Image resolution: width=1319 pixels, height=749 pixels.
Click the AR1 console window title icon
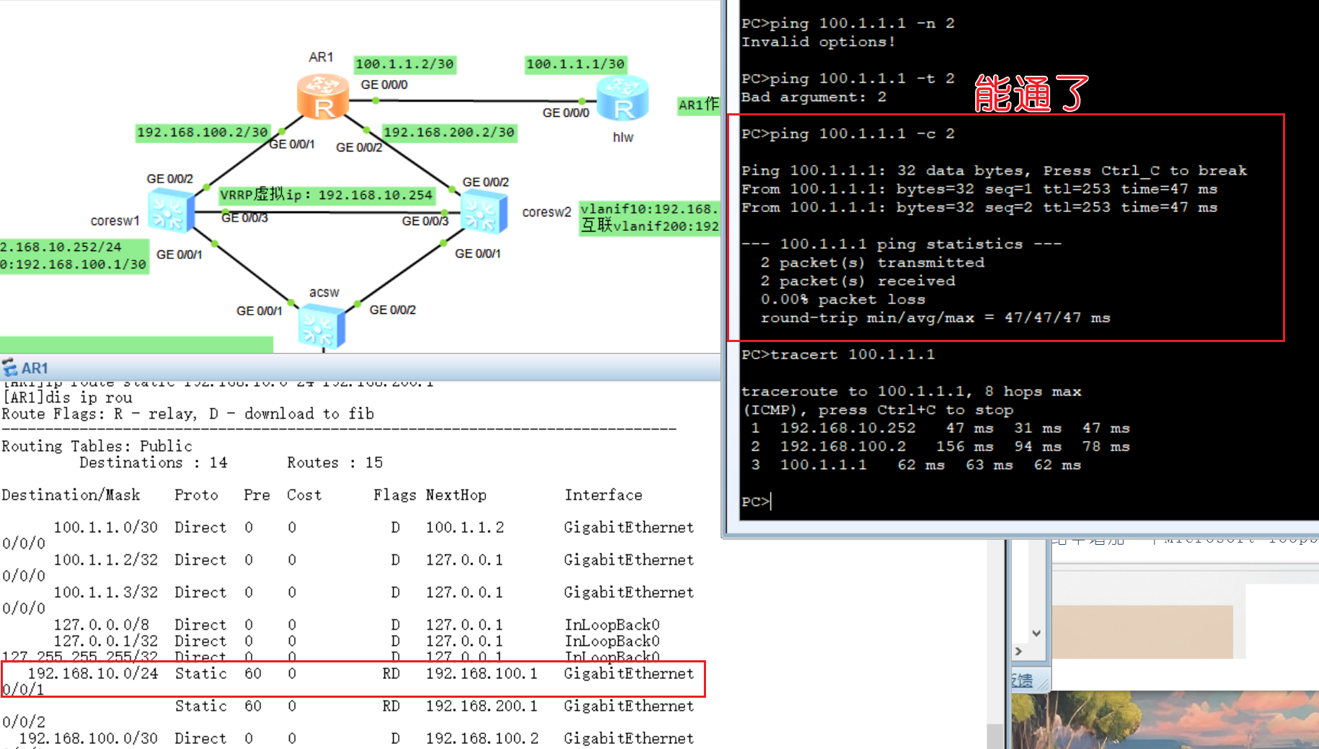pyautogui.click(x=10, y=368)
